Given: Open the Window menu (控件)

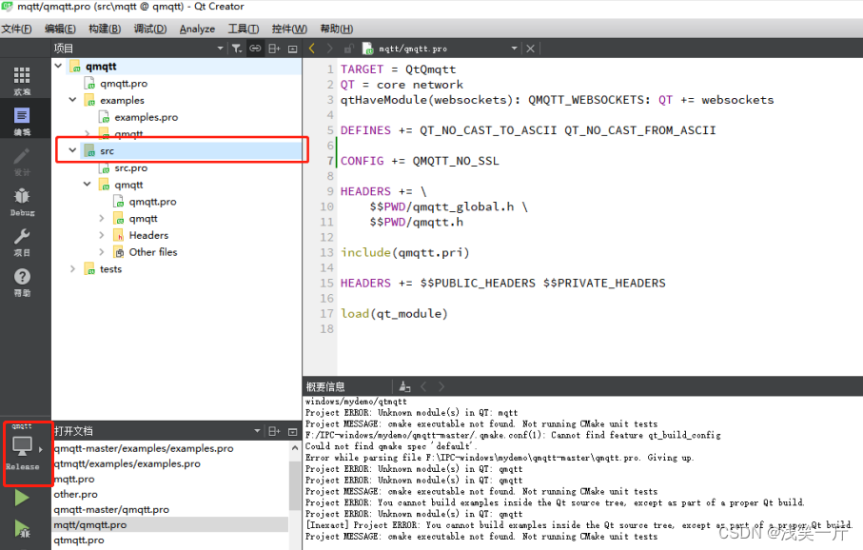Looking at the screenshot, I should pos(289,29).
